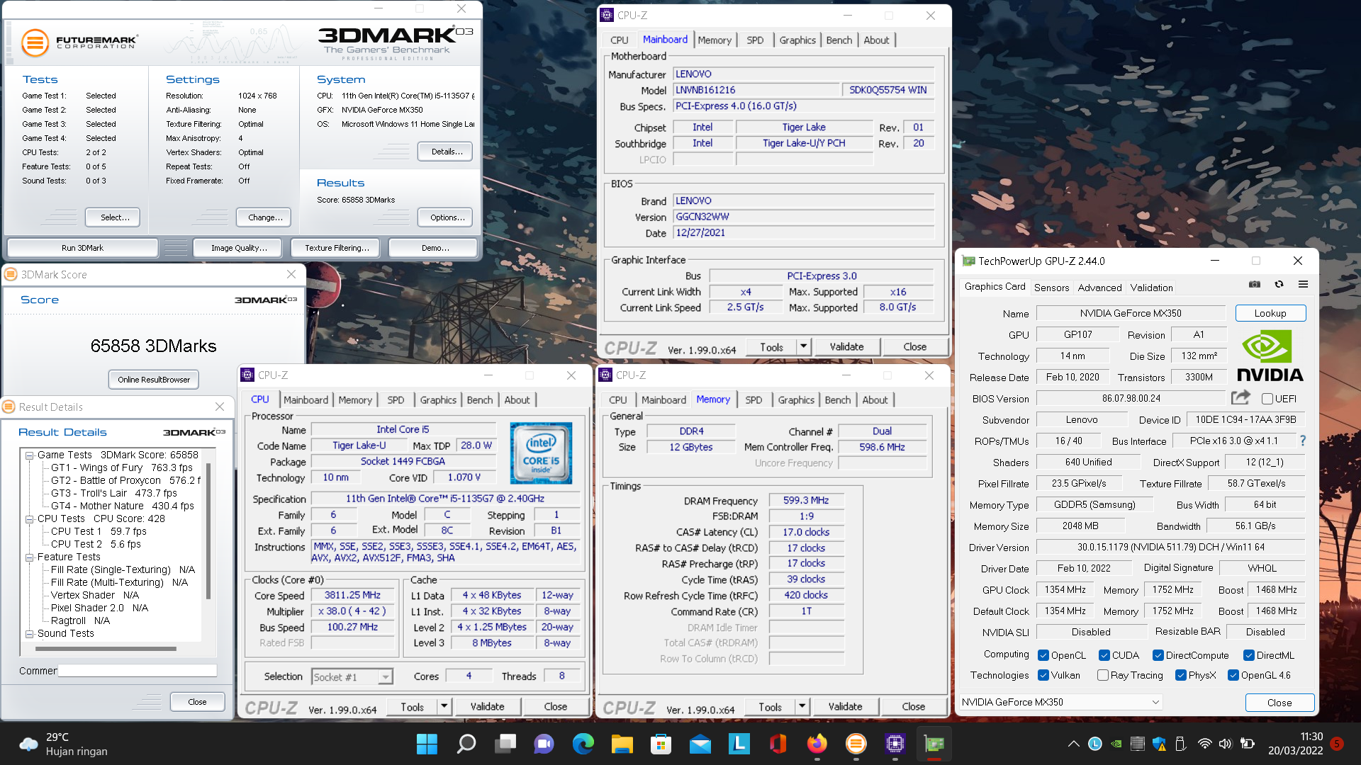Open Office from the taskbar

778,744
